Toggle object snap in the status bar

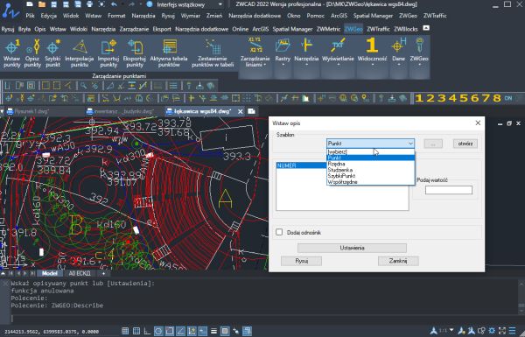tap(170, 331)
